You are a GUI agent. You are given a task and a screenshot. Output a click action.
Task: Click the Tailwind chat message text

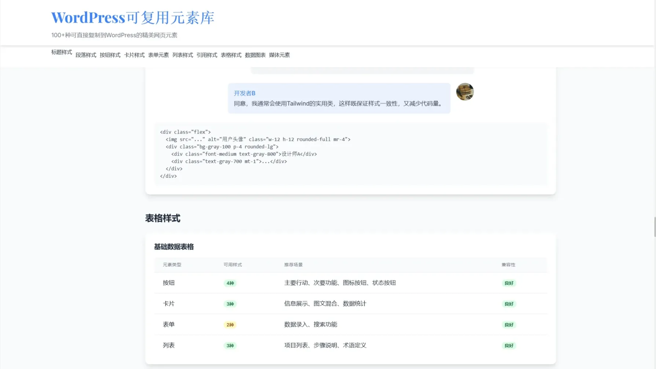pyautogui.click(x=339, y=103)
